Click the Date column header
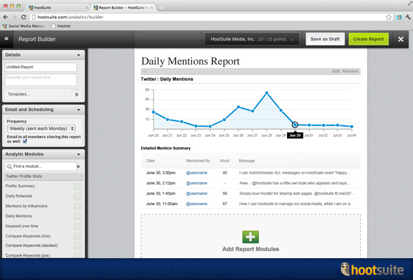This screenshot has height=280, width=413. click(x=150, y=161)
